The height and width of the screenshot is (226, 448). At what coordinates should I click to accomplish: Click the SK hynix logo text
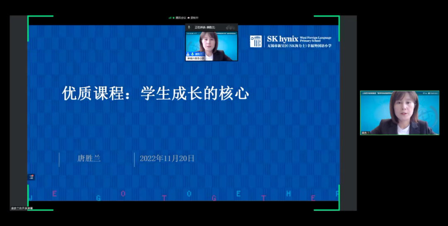[x=282, y=39]
